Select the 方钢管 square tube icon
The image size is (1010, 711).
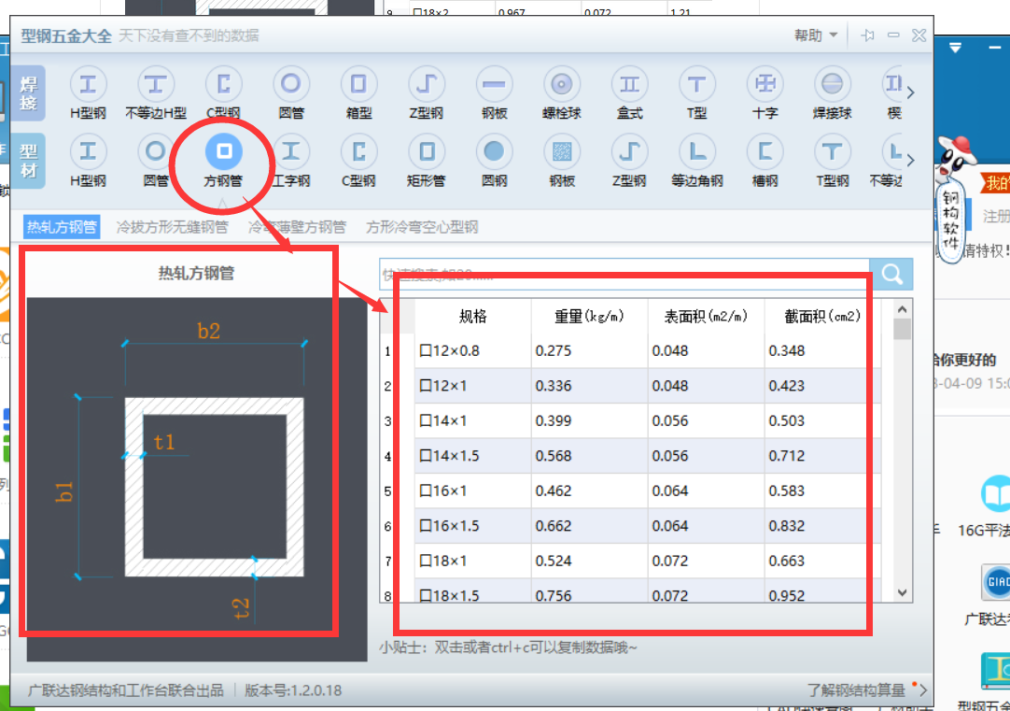click(x=223, y=152)
